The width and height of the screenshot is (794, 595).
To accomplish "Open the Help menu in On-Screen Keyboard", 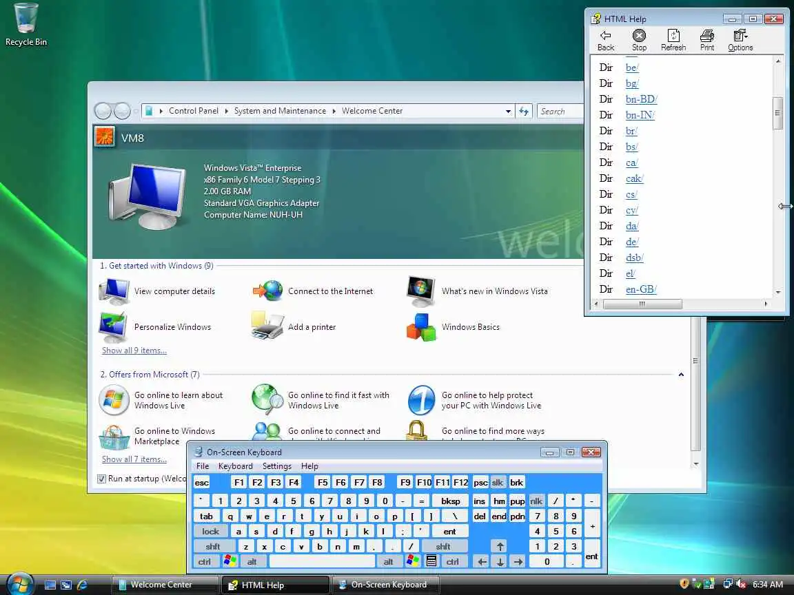I will (x=309, y=466).
